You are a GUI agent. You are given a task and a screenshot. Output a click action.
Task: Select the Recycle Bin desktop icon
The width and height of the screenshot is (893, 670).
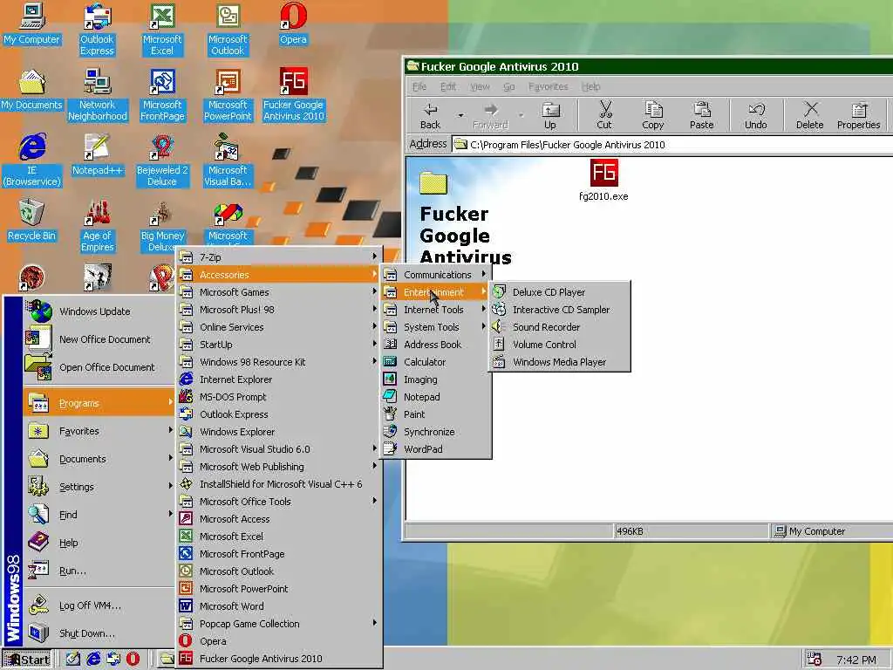click(31, 220)
